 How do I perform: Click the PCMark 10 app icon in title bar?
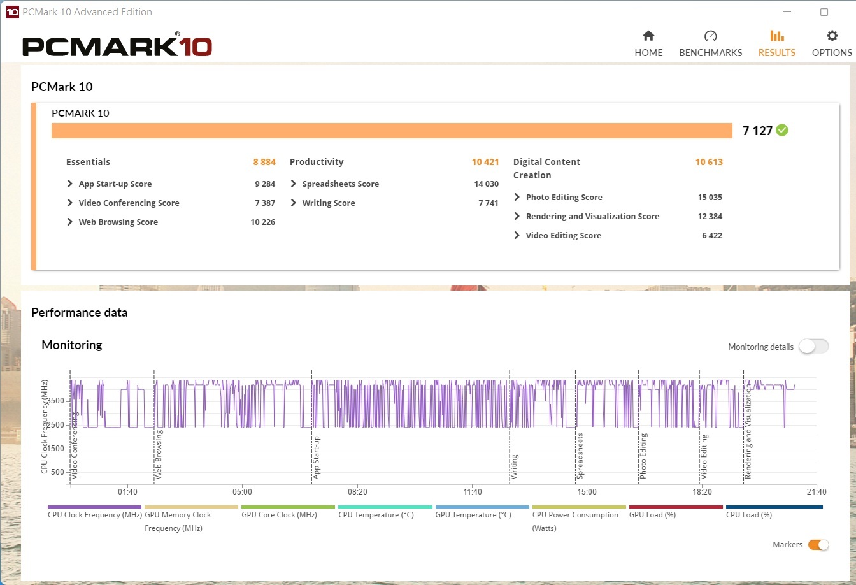pos(12,11)
